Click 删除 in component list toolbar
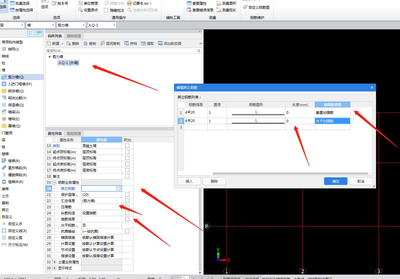 click(x=73, y=43)
